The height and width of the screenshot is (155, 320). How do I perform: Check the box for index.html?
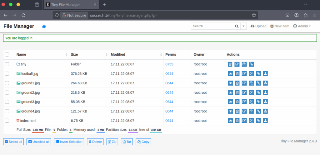7,121
